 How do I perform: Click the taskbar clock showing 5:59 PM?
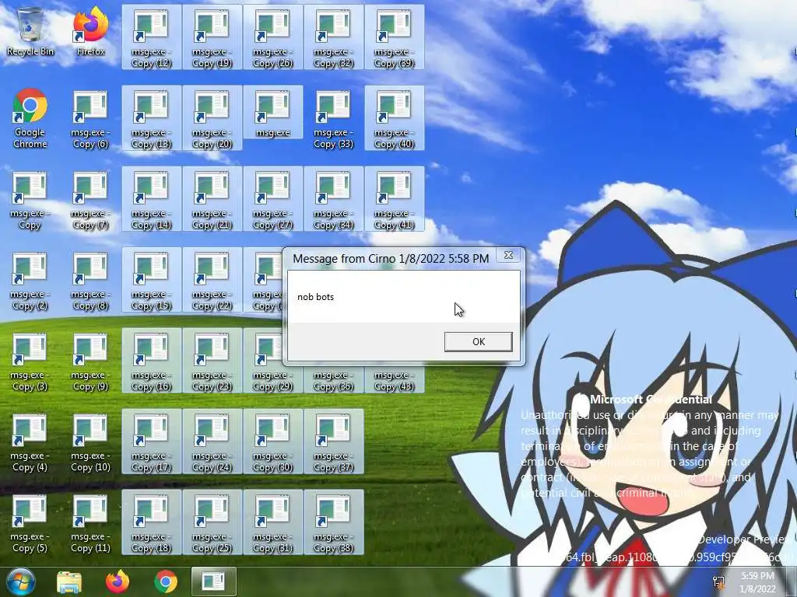click(757, 582)
